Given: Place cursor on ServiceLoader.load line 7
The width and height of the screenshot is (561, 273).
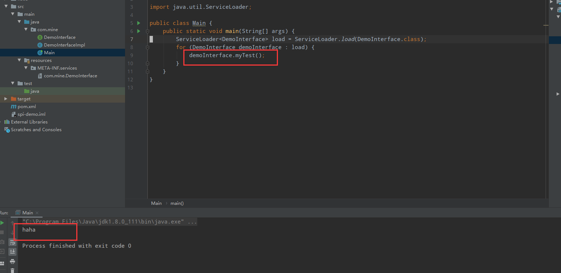Looking at the screenshot, I should coord(301,39).
